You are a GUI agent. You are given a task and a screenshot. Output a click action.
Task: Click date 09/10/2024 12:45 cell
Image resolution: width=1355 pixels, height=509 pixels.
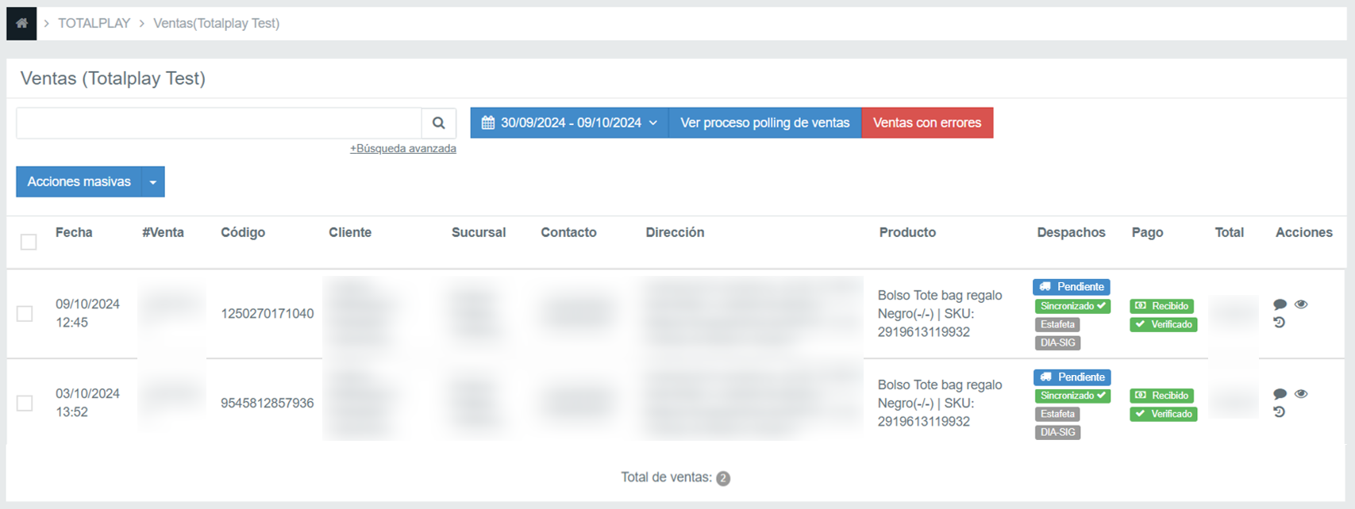(87, 313)
